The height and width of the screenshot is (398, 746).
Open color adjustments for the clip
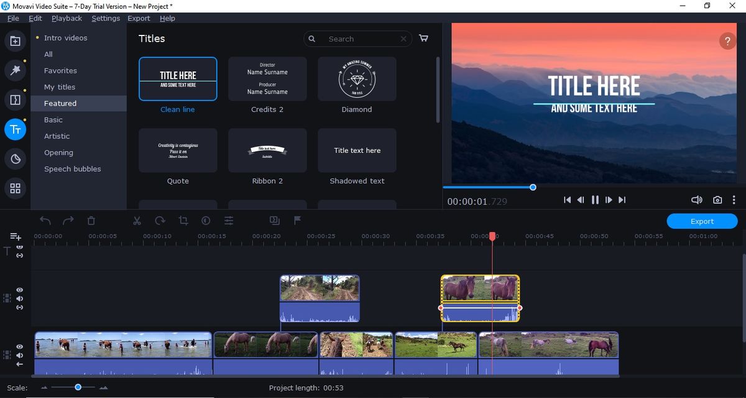click(x=205, y=221)
